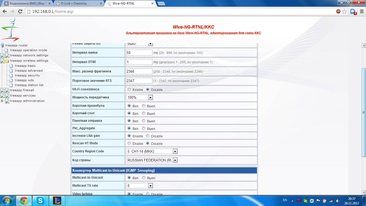The height and width of the screenshot is (206, 366).
Task: Open a new browser tab
Action: 161,3
